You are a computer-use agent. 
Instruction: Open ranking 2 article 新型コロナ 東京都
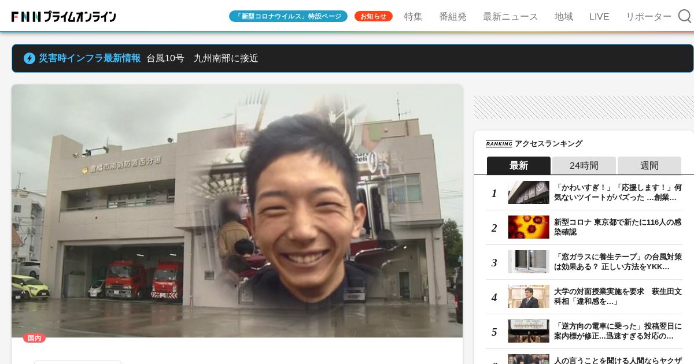618,227
